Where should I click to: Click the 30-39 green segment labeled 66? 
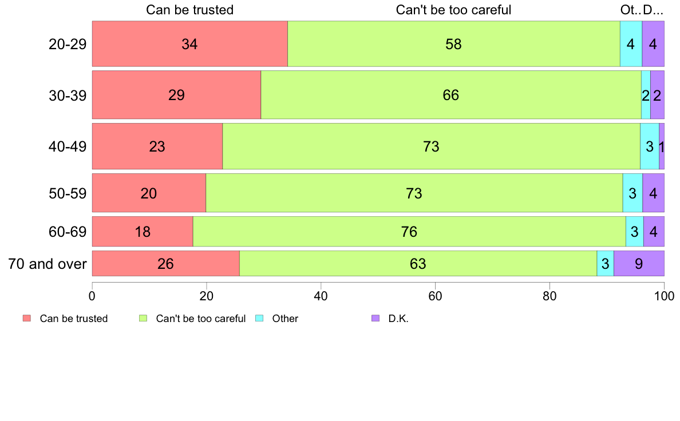pos(451,95)
